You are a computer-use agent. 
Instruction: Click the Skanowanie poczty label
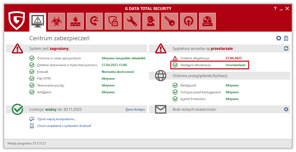coord(51,85)
